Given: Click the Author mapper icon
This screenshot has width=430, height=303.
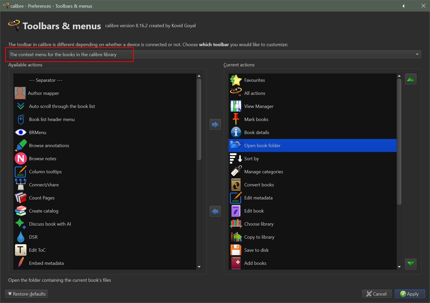Looking at the screenshot, I should (x=20, y=93).
